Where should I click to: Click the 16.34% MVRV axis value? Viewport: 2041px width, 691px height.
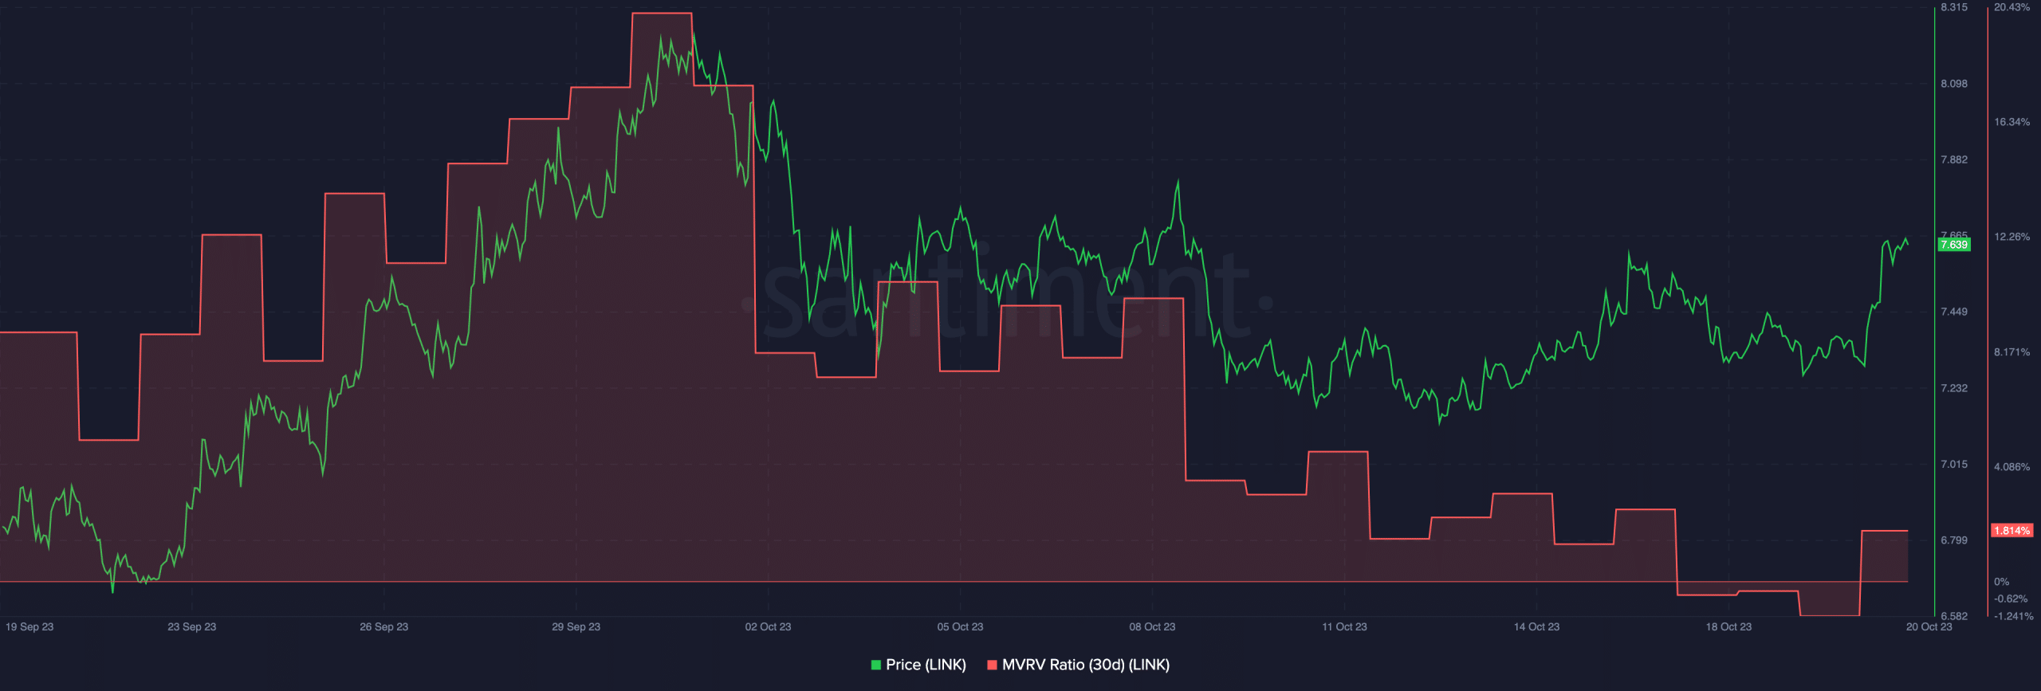(2012, 123)
